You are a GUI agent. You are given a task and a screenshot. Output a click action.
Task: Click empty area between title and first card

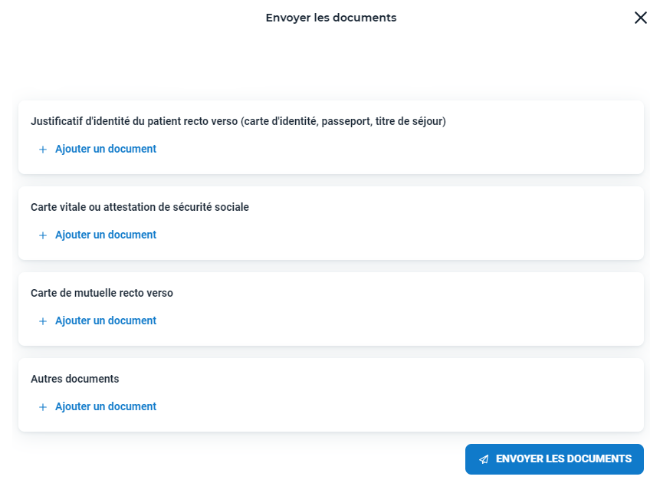[x=331, y=63]
